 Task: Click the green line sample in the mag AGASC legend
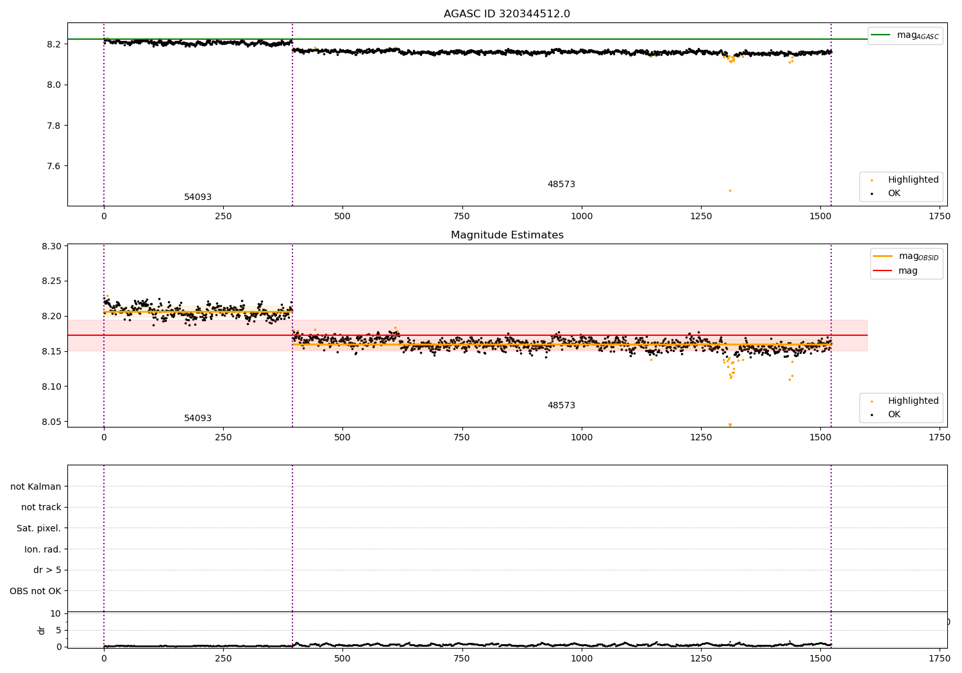(x=881, y=35)
